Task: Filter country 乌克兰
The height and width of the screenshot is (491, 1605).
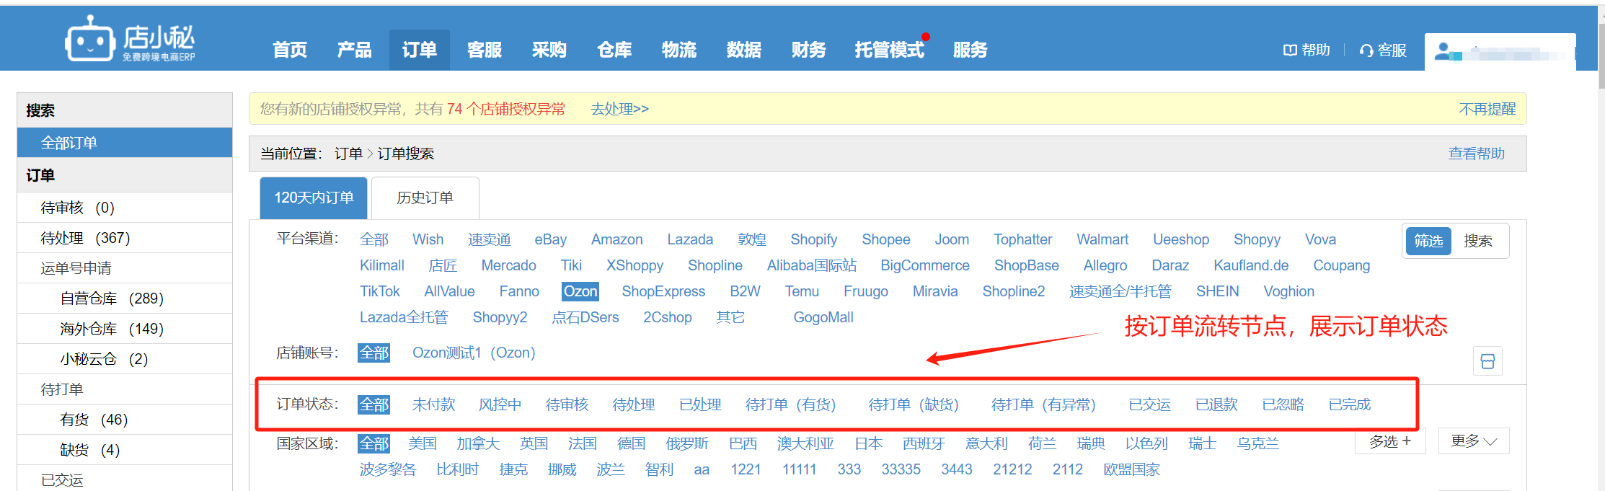Action: point(1258,443)
